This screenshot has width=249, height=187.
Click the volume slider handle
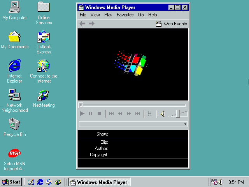tap(178, 114)
